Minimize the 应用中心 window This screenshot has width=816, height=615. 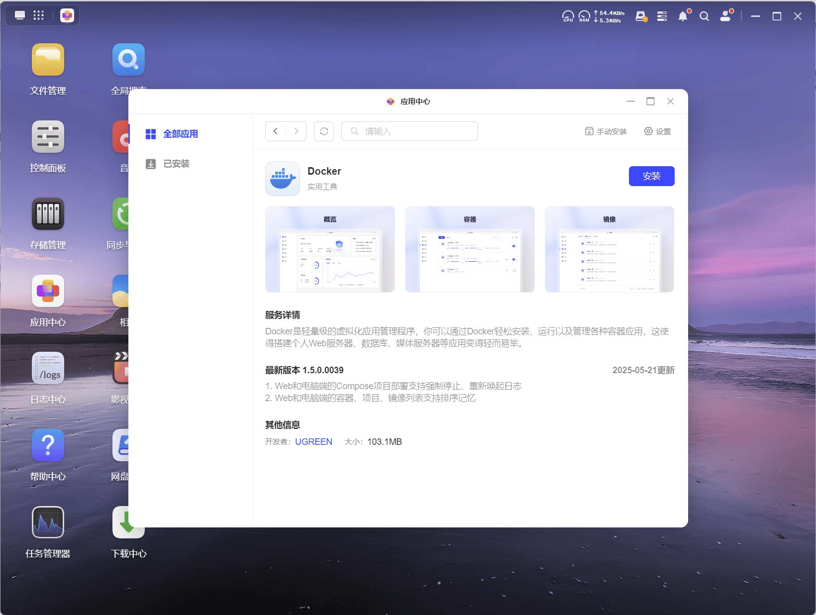pyautogui.click(x=630, y=102)
